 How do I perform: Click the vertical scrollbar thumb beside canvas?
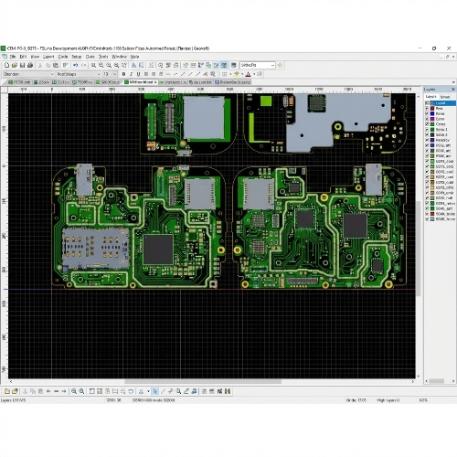[418, 249]
